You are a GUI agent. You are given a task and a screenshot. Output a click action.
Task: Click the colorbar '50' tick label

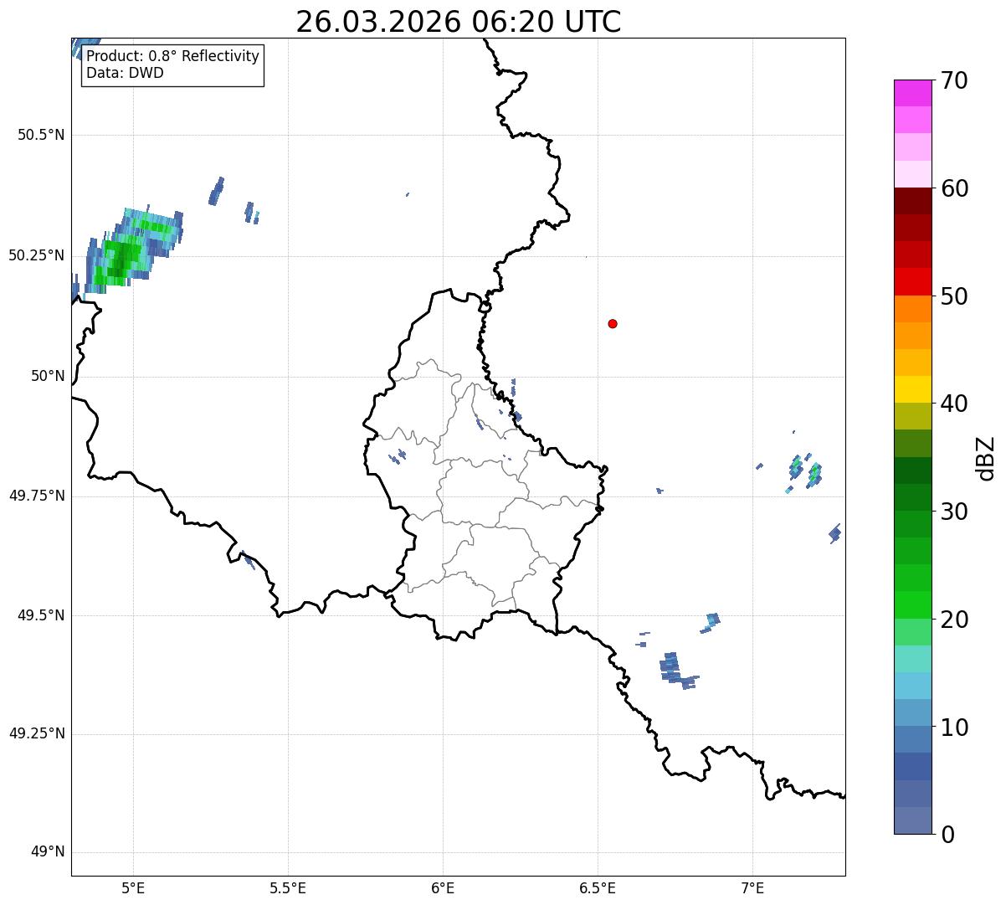point(954,296)
